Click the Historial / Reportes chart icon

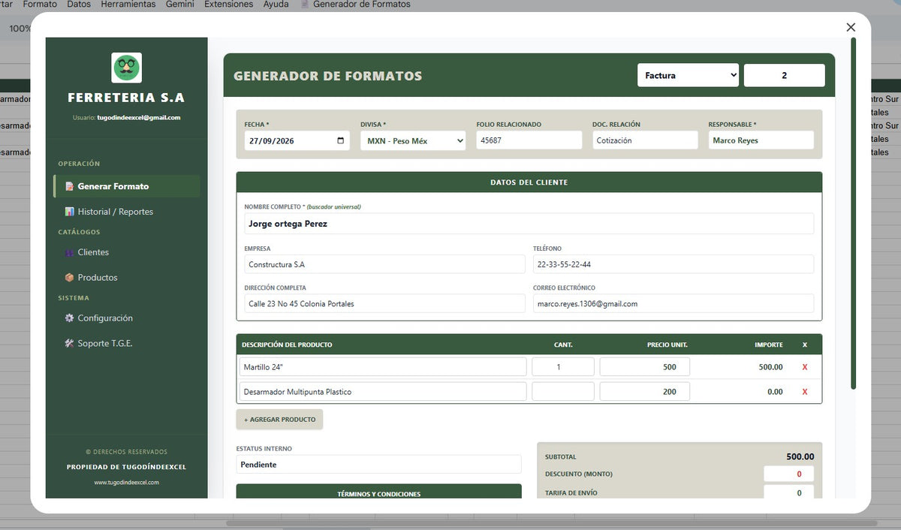(69, 212)
